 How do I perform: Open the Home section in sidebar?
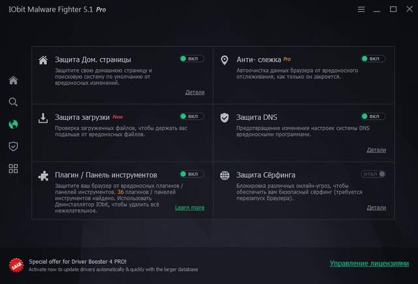tap(13, 80)
